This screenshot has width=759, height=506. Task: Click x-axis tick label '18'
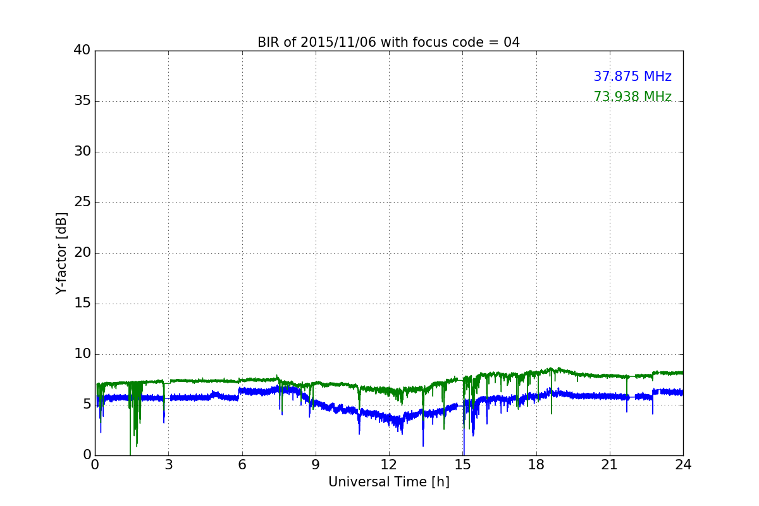point(536,465)
